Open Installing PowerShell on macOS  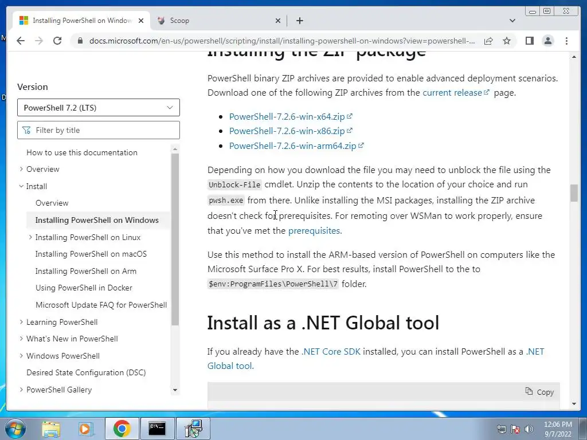coord(91,254)
